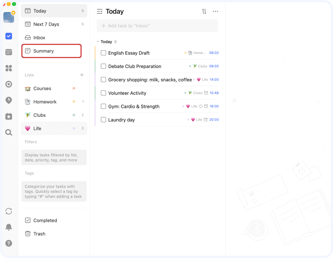Click the Filters hint box
This screenshot has width=333, height=258.
(54, 157)
